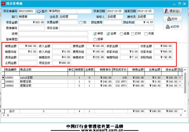This screenshot has width=189, height=132.
Task: Enable the 结算 checkbox
Action: pyautogui.click(x=121, y=34)
